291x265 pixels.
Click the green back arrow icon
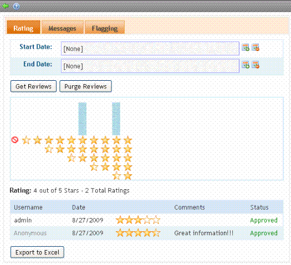tap(6, 6)
